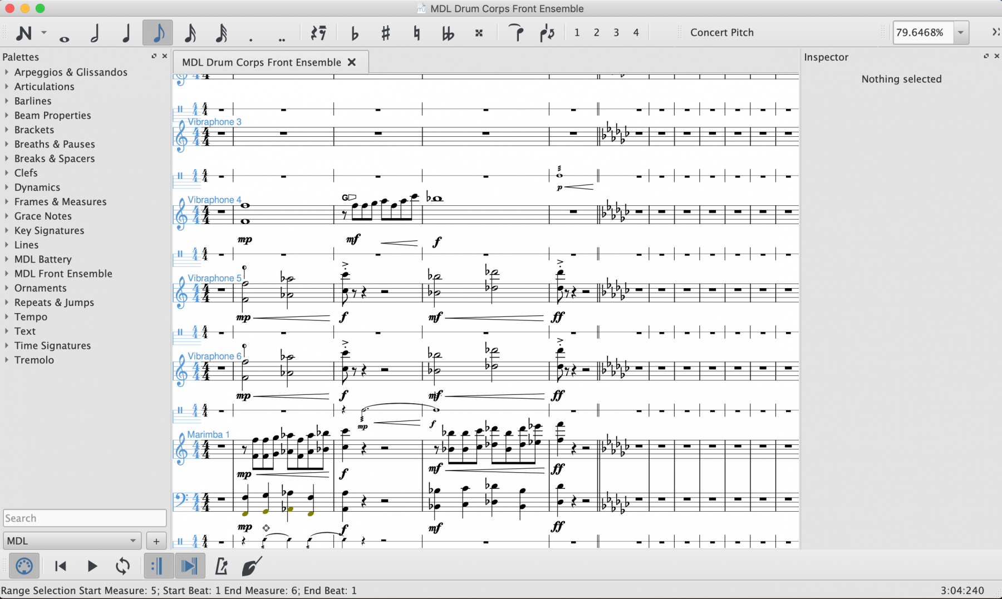The image size is (1002, 599).
Task: Click zoom percentage field
Action: point(922,32)
